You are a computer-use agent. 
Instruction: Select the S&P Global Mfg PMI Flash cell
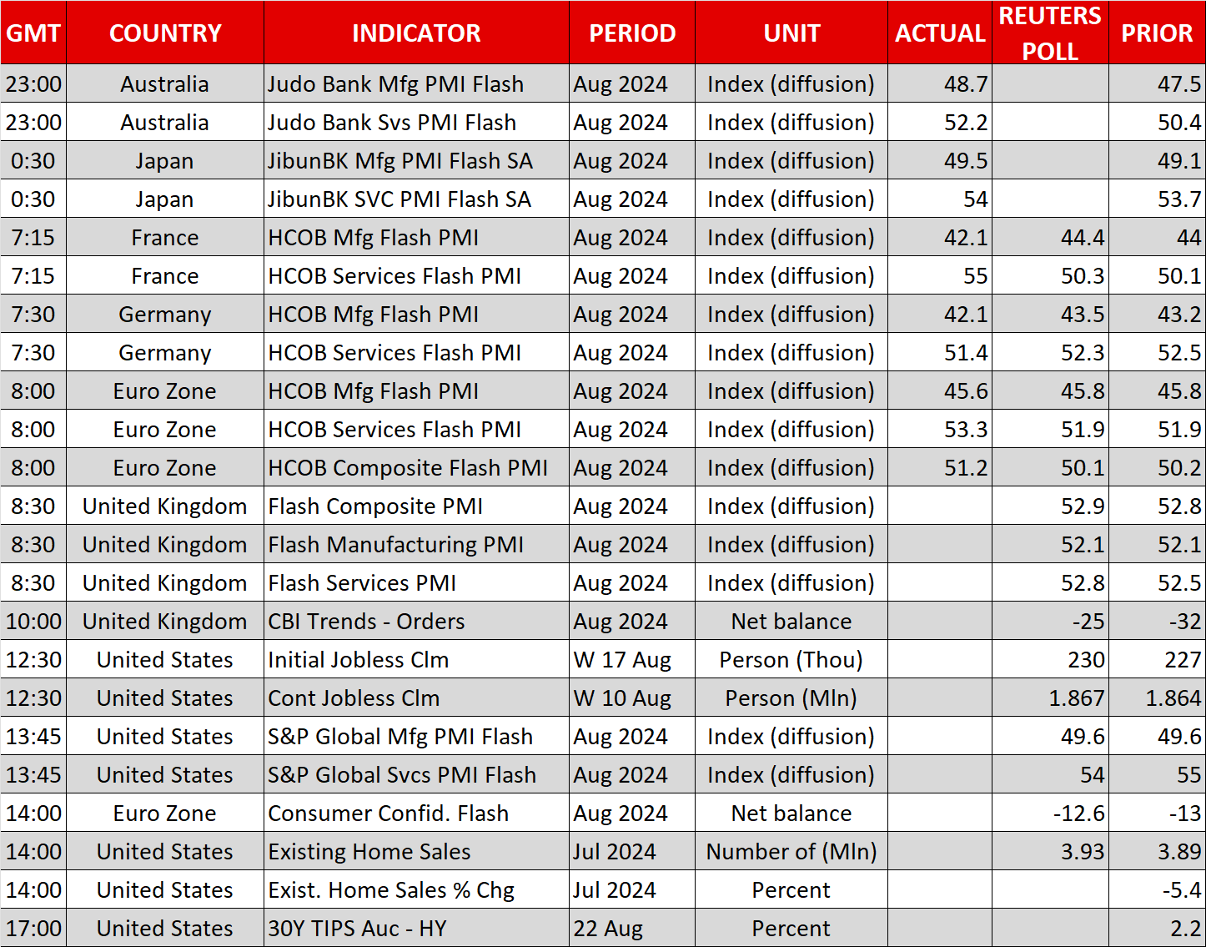tap(416, 736)
